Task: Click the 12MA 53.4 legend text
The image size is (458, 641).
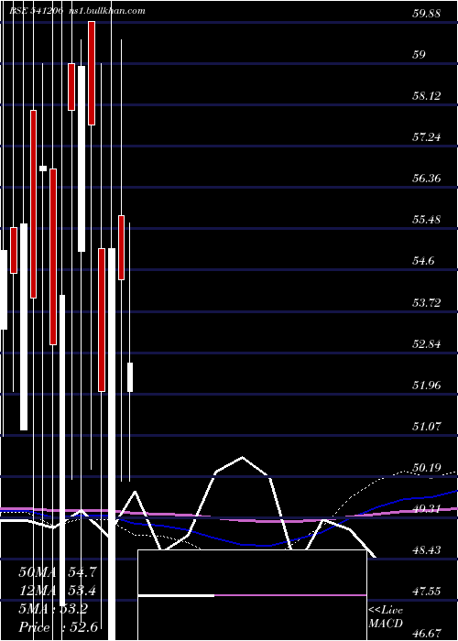Action: (58, 591)
